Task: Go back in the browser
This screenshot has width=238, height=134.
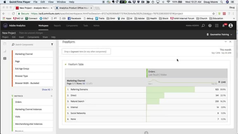Action: (x=3, y=14)
